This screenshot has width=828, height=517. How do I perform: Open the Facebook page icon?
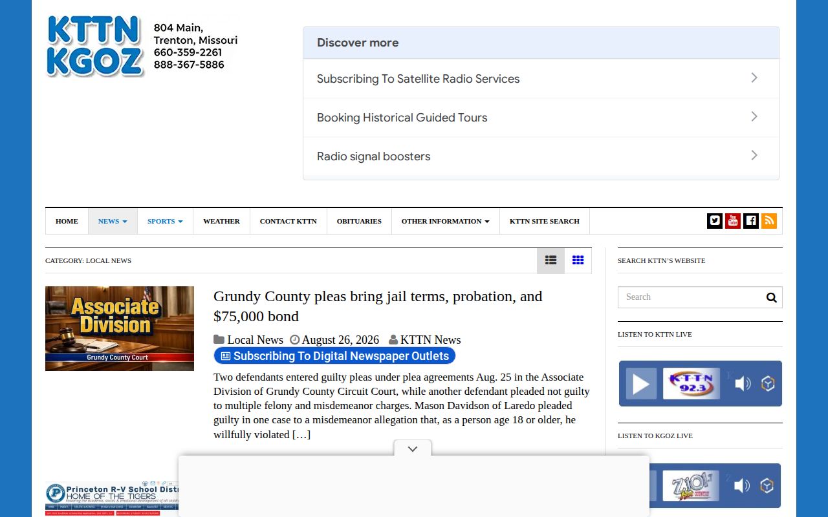(x=751, y=221)
